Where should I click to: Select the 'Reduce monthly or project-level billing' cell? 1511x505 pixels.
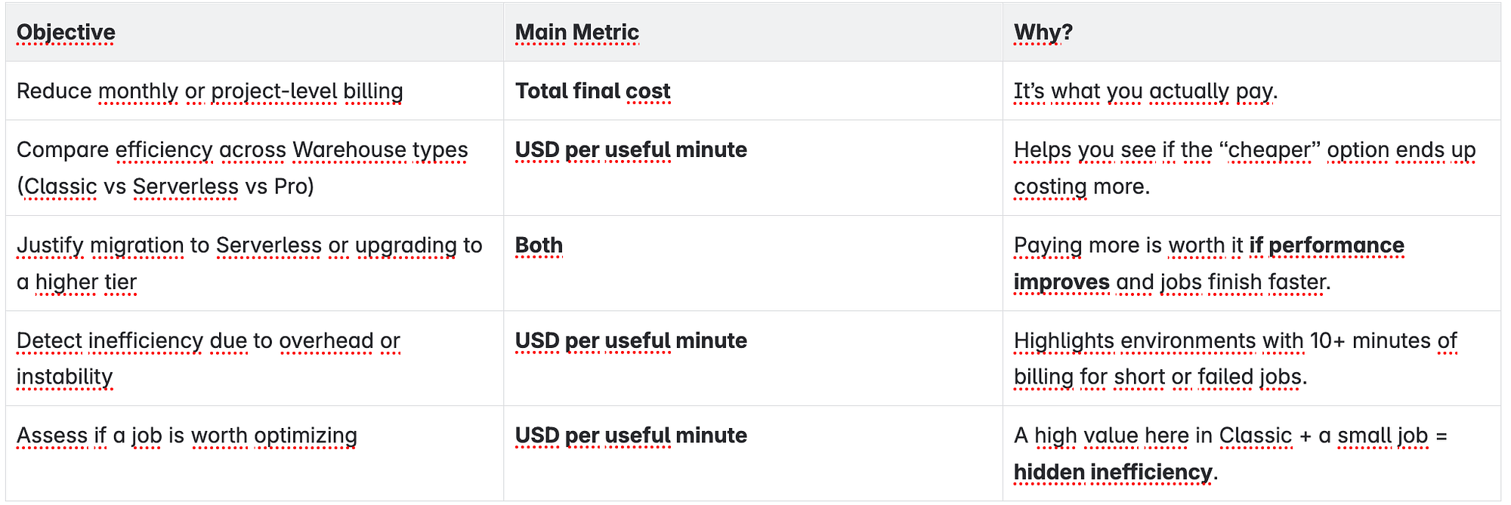[255, 91]
